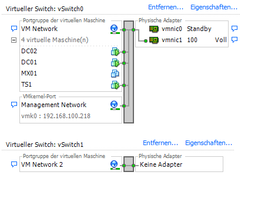Click the speech bubble beside VM Network 2
This screenshot has width=258, height=213.
click(x=14, y=164)
